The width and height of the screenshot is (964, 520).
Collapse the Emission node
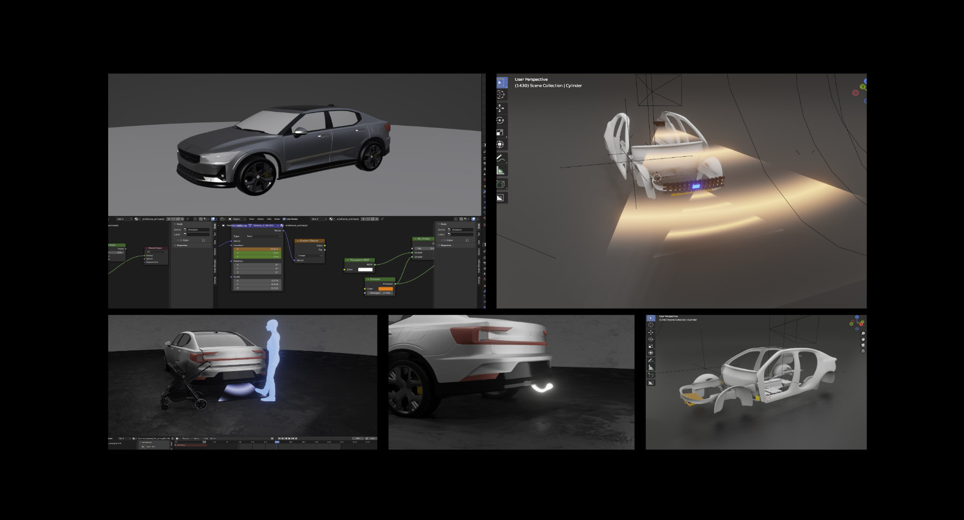[x=368, y=279]
